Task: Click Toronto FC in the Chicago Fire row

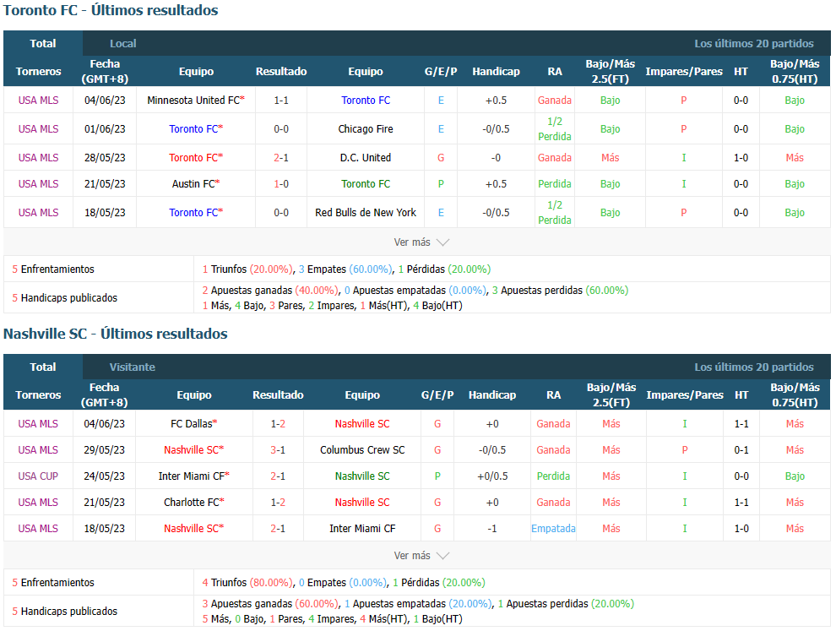Action: pyautogui.click(x=196, y=129)
